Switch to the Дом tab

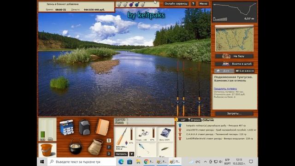click(x=224, y=71)
